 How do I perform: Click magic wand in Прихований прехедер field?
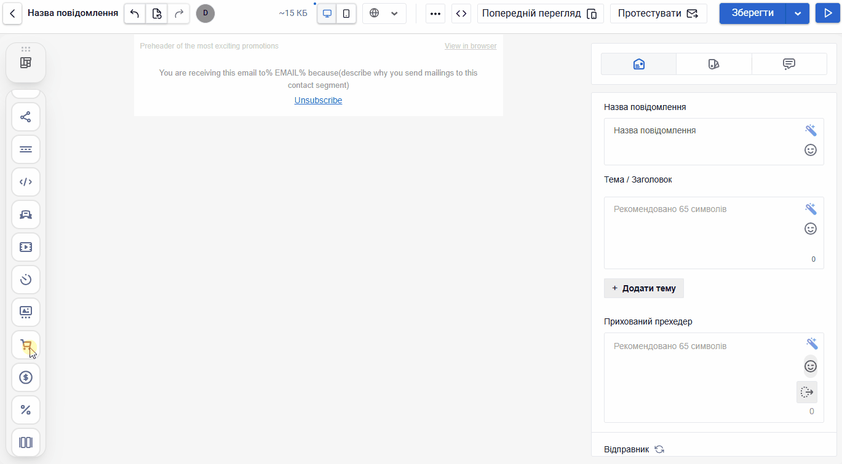coord(812,344)
